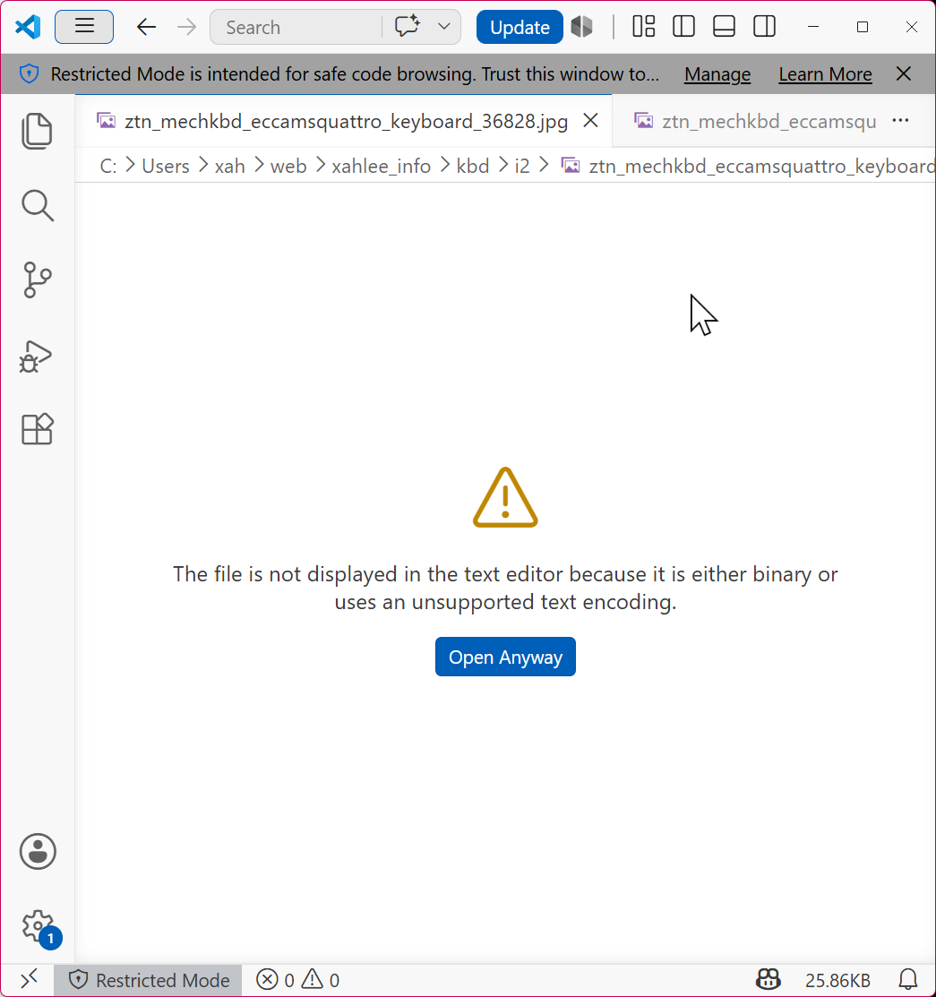Screen dimensions: 936x997
Task: Click the Open Anyway button
Action: tap(505, 657)
